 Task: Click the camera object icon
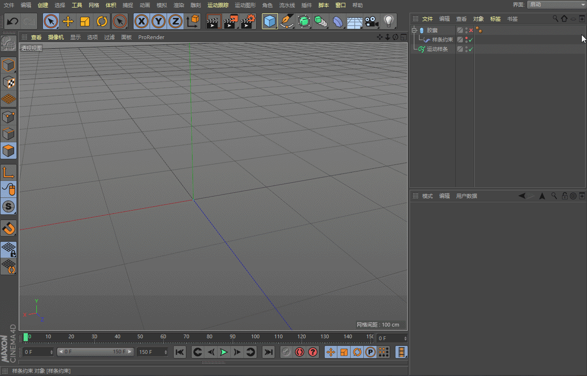click(372, 21)
